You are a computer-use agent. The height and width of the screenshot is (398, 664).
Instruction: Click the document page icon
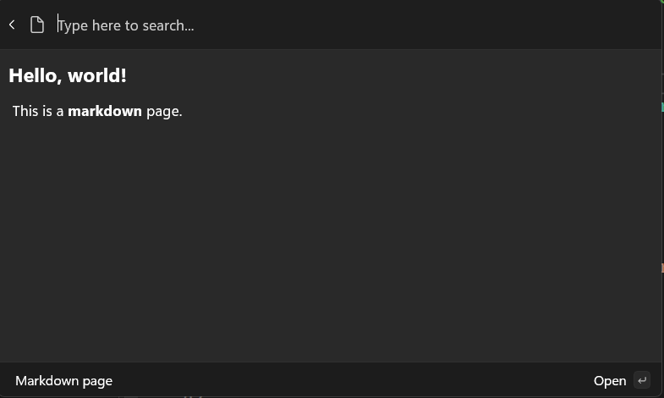click(37, 25)
